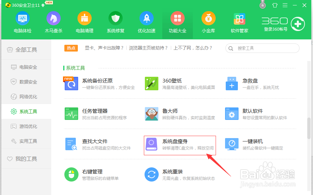Click the upgrade arrow next to 360安全卫士11

point(43,5)
